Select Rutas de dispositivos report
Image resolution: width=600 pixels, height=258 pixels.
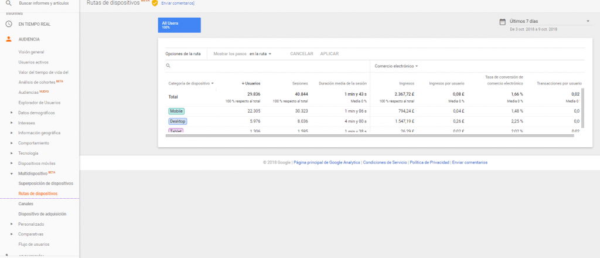38,193
